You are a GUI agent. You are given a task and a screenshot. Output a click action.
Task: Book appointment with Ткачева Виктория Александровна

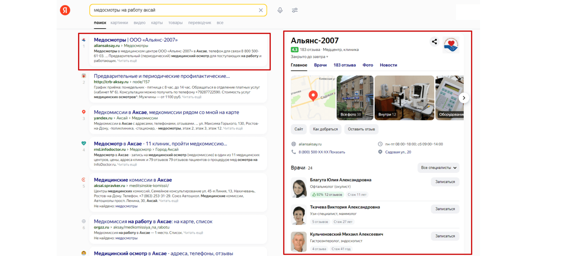coord(445,209)
